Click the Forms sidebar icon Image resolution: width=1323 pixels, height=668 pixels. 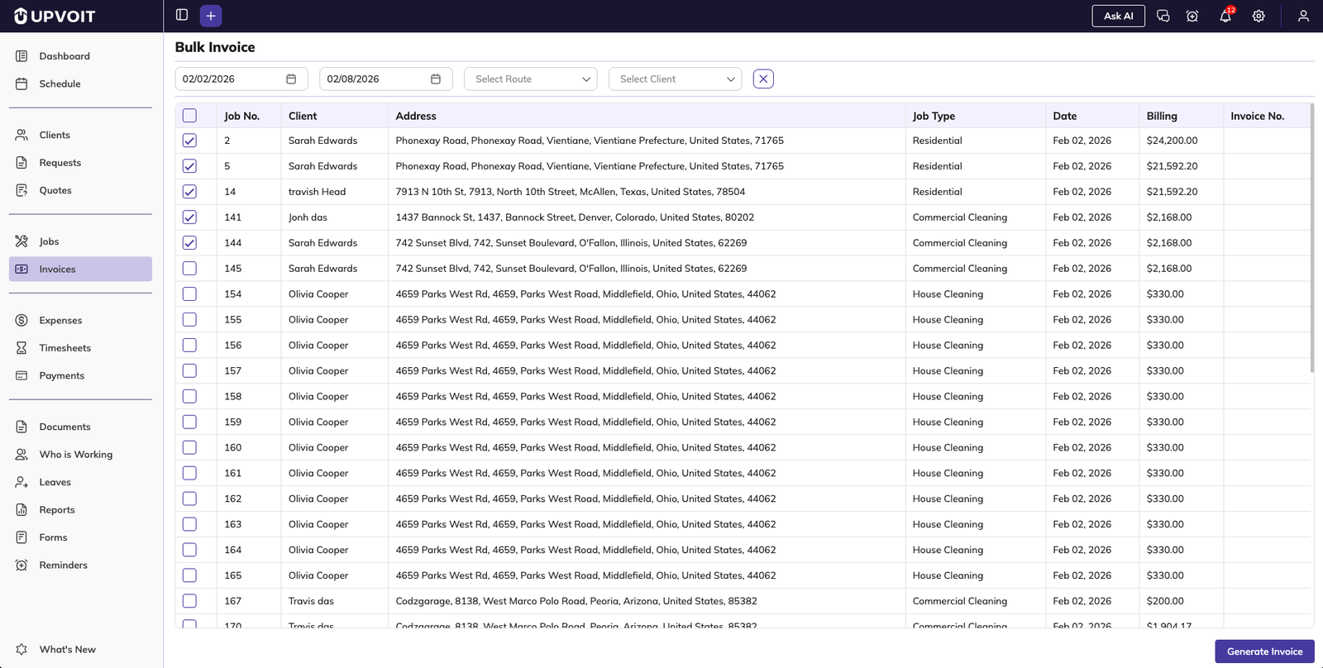(x=21, y=537)
